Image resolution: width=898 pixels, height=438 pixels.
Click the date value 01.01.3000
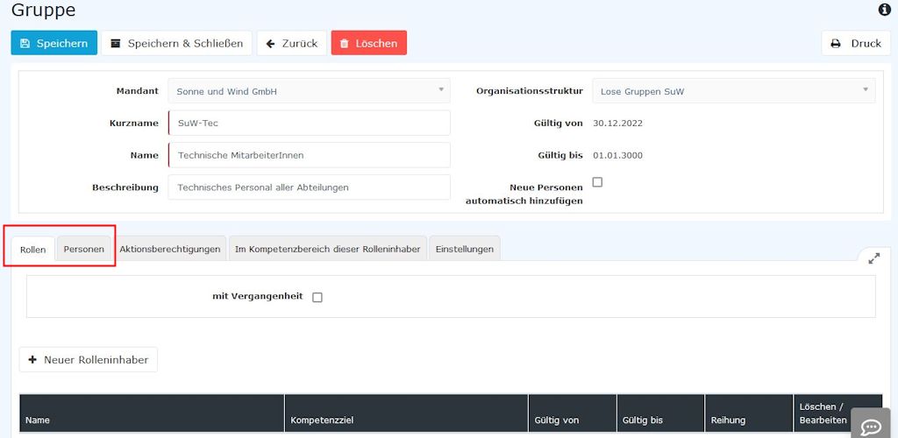click(x=617, y=155)
